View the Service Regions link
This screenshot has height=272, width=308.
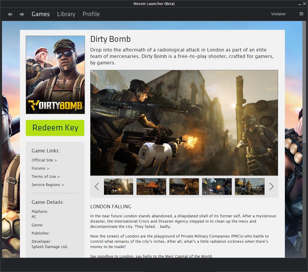click(48, 185)
